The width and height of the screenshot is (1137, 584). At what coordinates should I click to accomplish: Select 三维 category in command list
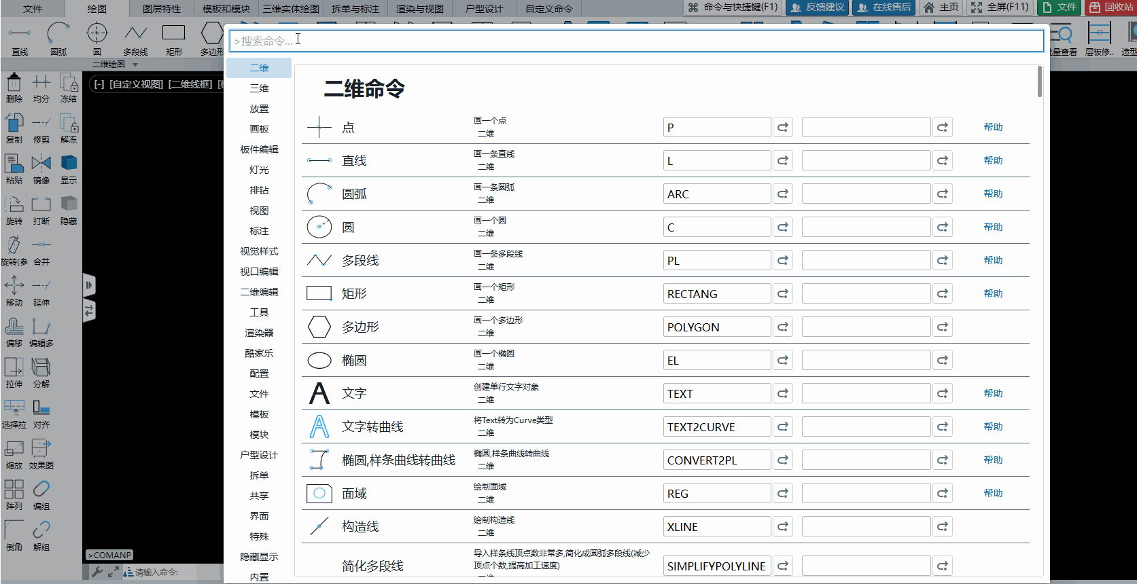point(259,88)
